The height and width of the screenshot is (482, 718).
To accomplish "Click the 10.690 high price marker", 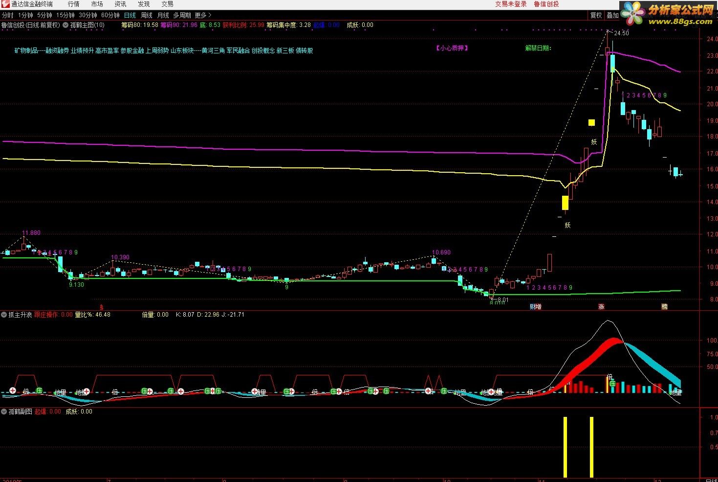I will [x=441, y=252].
